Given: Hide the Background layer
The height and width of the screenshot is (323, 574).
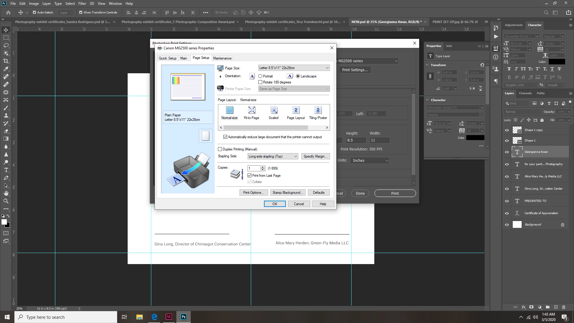Looking at the screenshot, I should click(507, 225).
